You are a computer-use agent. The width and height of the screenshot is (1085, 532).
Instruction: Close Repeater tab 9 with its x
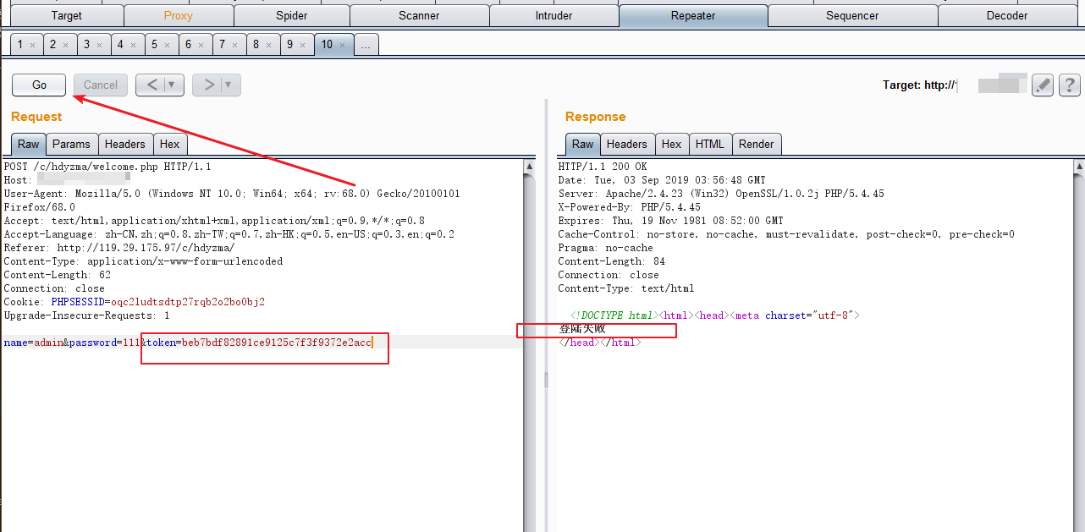click(x=303, y=45)
